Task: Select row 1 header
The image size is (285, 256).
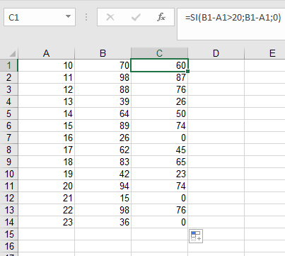Action: 8,65
